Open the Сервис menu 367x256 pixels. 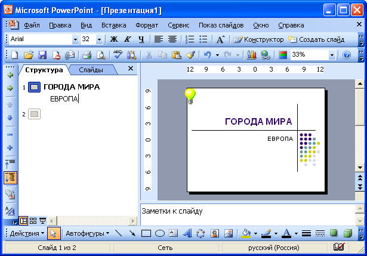point(178,25)
